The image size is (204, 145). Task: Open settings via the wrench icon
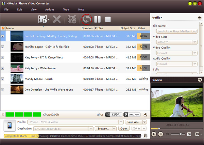(146, 115)
